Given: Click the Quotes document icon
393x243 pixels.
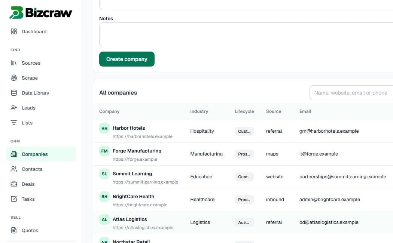Looking at the screenshot, I should (14, 230).
